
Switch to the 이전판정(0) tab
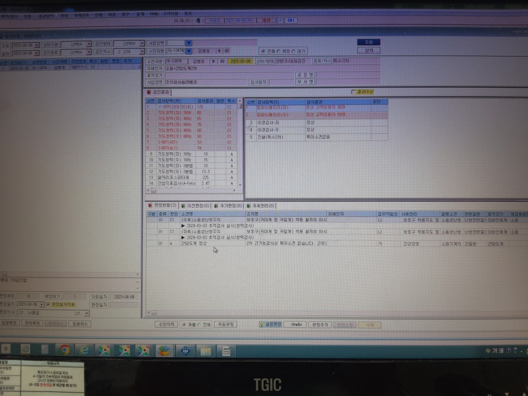tap(195, 206)
